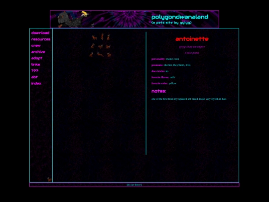Visit the archive link in sidebar
This screenshot has width=269, height=202.
click(38, 52)
